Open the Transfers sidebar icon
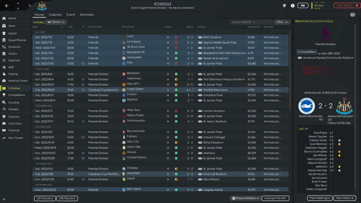Viewport: 361px width, 203px height. pos(4,109)
